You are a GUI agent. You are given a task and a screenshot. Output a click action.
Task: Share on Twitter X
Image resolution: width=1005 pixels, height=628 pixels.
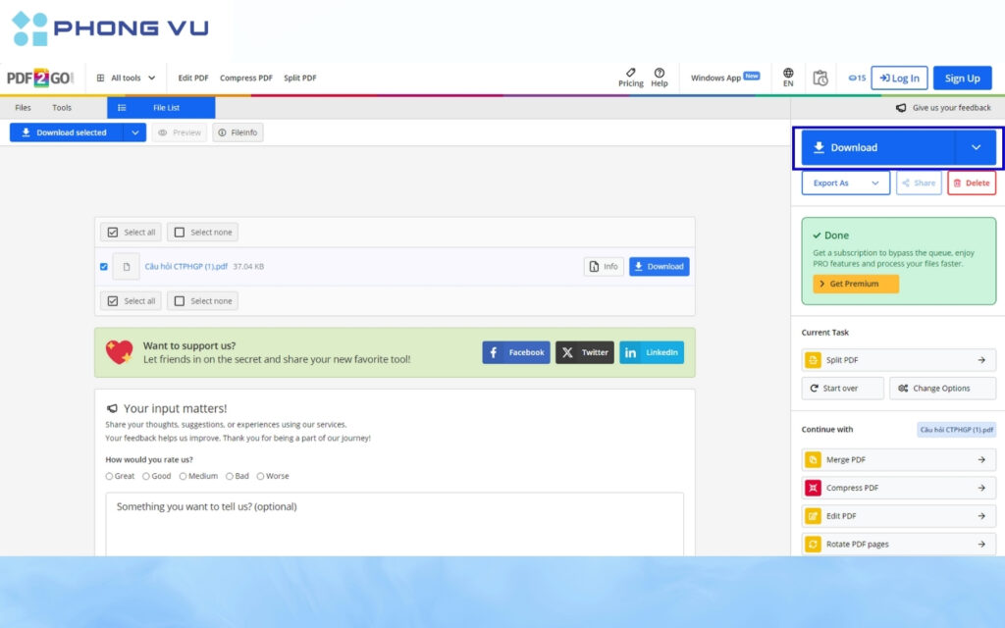pyautogui.click(x=585, y=352)
